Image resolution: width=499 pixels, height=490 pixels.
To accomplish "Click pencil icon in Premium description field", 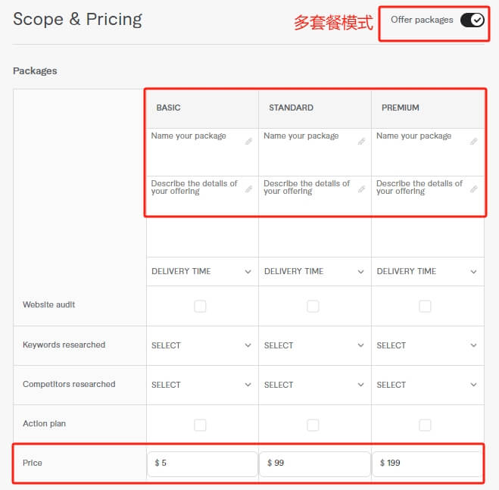I will [x=474, y=189].
